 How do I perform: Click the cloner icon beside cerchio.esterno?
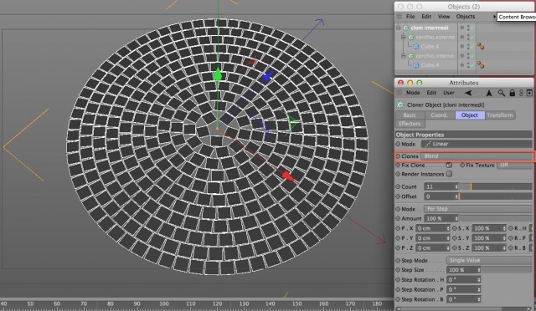411,37
